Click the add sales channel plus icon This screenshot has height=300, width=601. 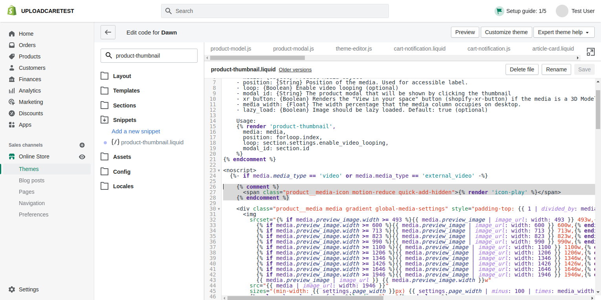(x=82, y=145)
